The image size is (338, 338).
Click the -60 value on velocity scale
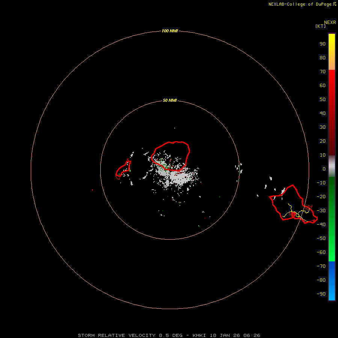[x=321, y=252]
